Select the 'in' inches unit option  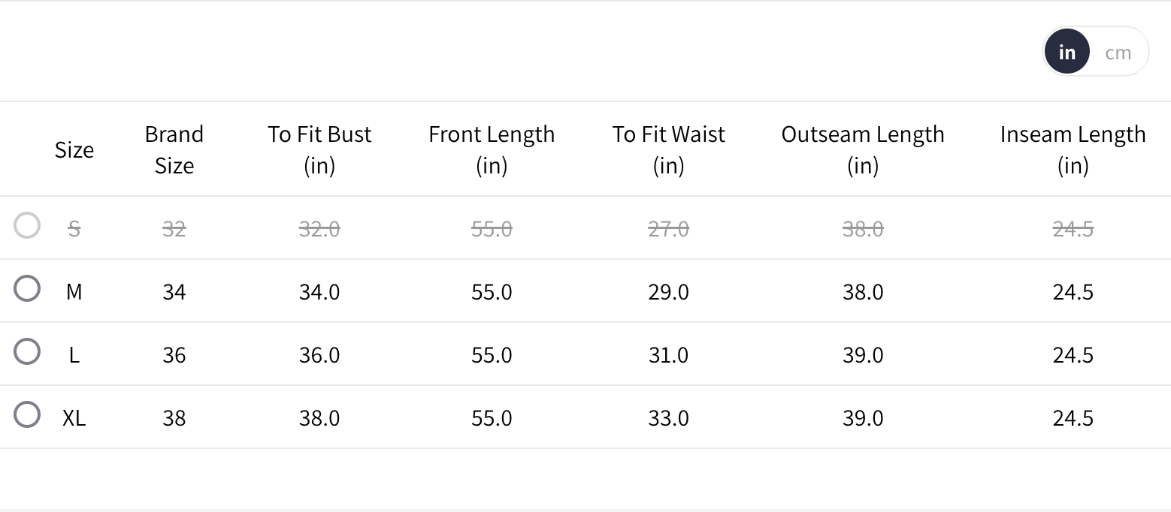pos(1067,53)
